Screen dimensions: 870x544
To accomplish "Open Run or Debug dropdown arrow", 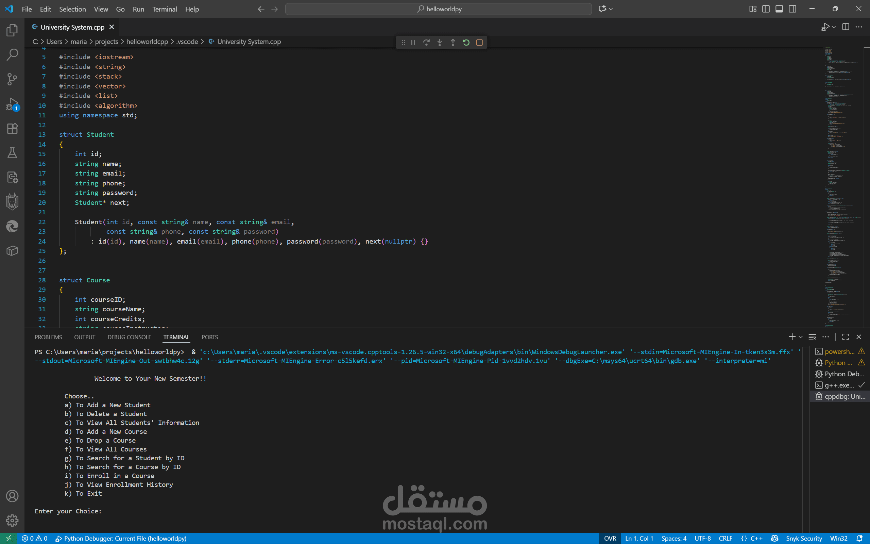I will pyautogui.click(x=834, y=27).
